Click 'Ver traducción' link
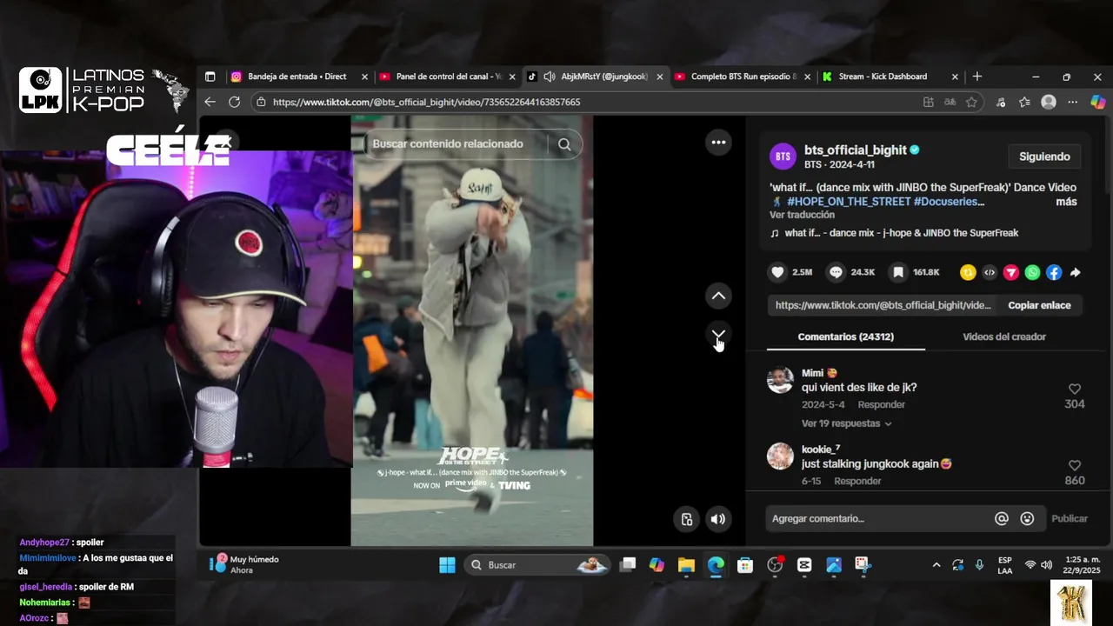This screenshot has width=1113, height=626. point(802,215)
